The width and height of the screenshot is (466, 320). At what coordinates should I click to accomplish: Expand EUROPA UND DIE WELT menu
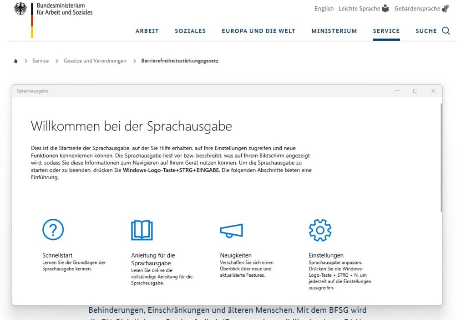(x=258, y=31)
